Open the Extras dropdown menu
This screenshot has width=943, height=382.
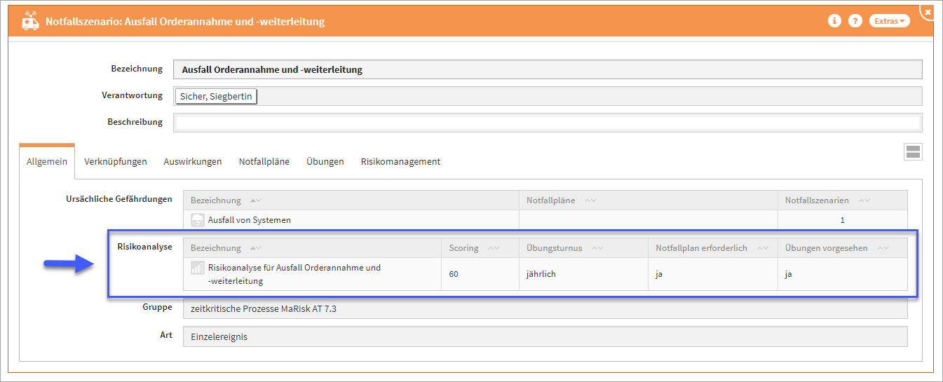click(x=890, y=21)
